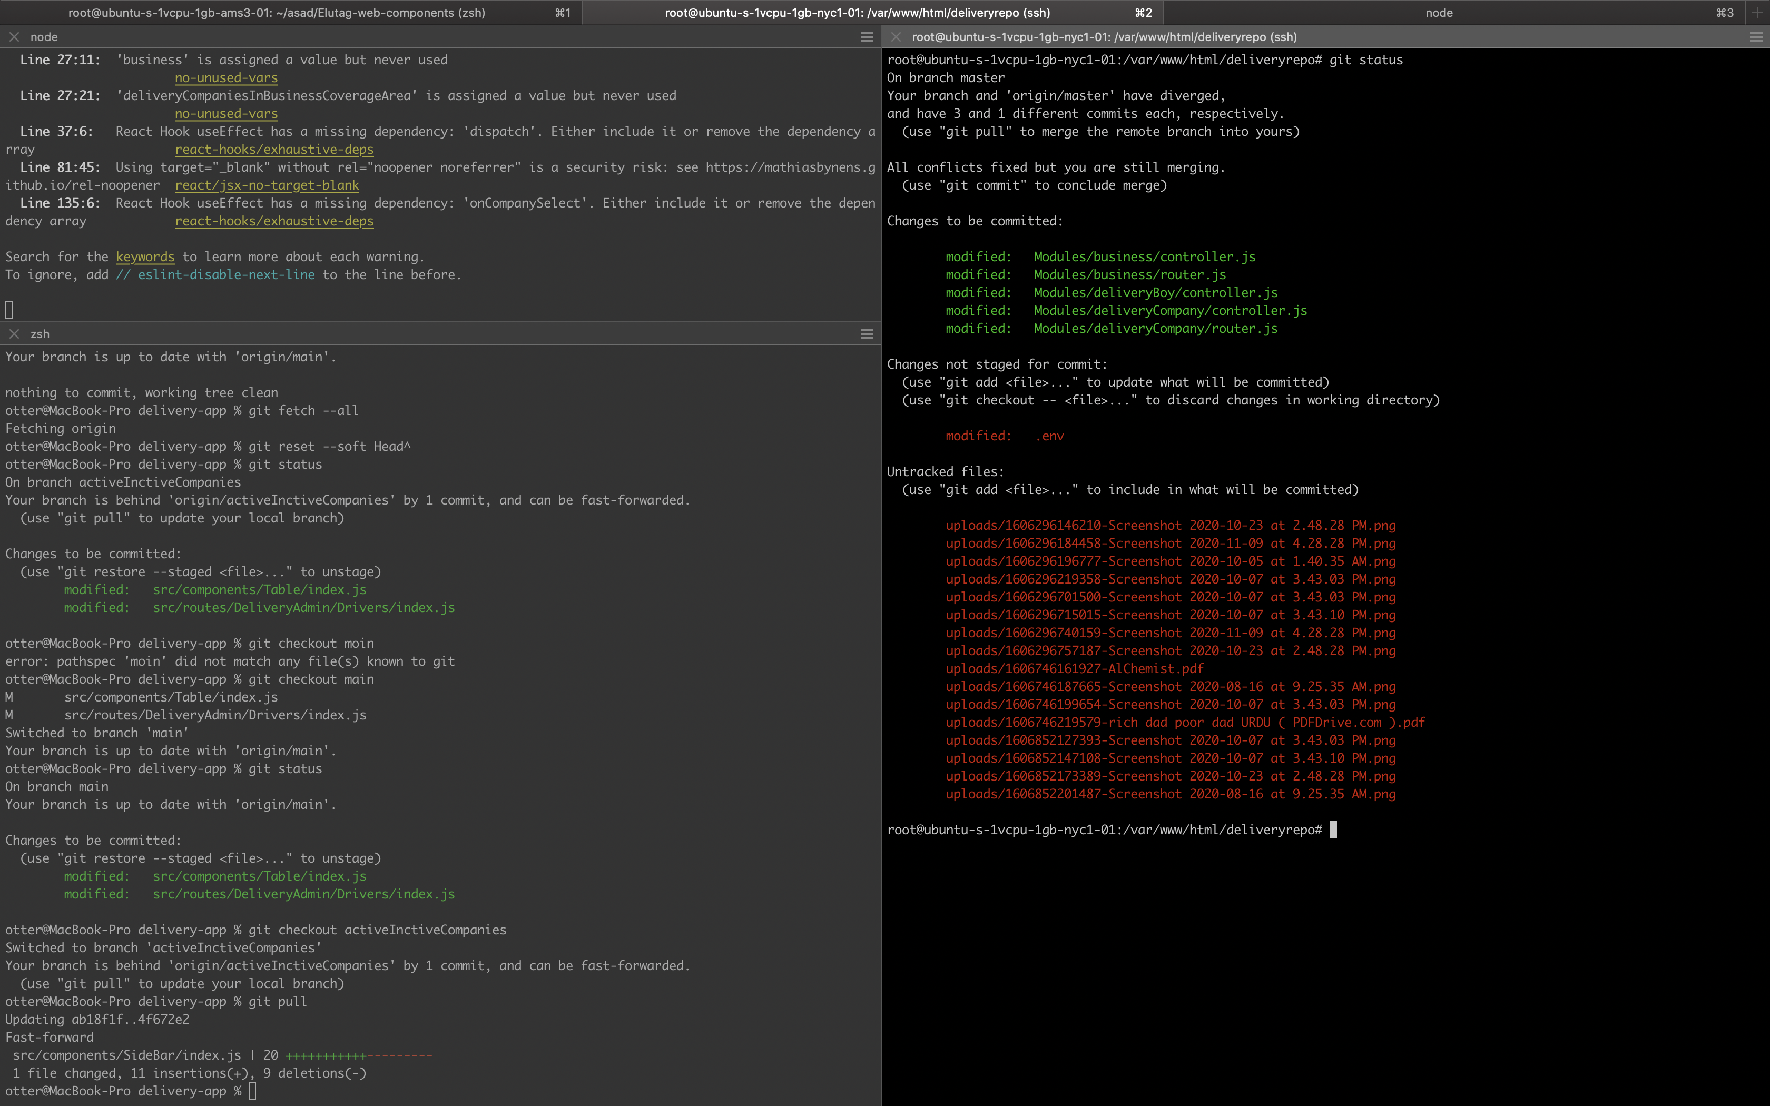Screen dimensions: 1770x1106
Task: Click the modified .env entry
Action: click(1005, 436)
